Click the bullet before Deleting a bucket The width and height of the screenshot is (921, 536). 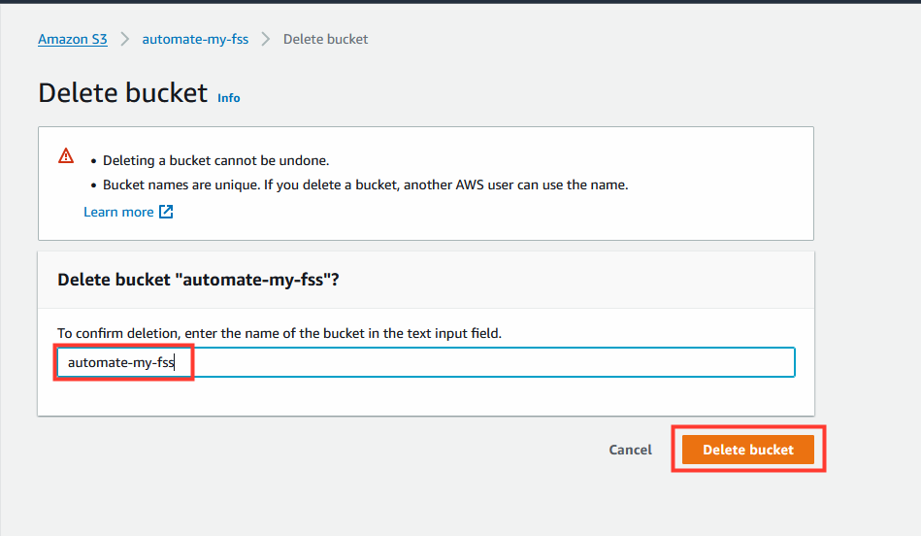[93, 161]
